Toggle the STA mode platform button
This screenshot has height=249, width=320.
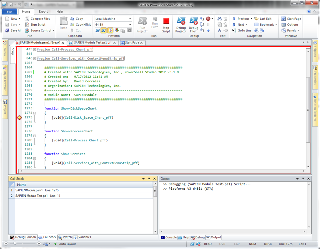(110, 30)
